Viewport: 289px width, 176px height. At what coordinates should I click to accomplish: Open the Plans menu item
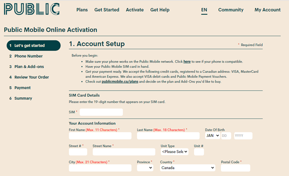tap(82, 10)
